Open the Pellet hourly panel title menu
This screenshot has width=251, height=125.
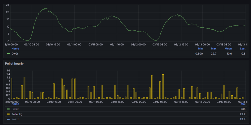coord(14,64)
